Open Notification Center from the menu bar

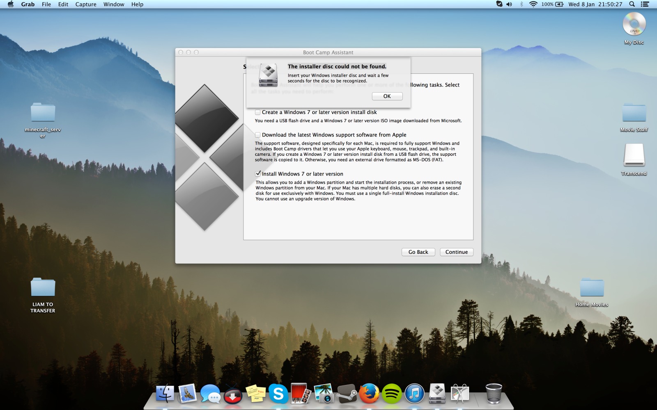tap(645, 4)
